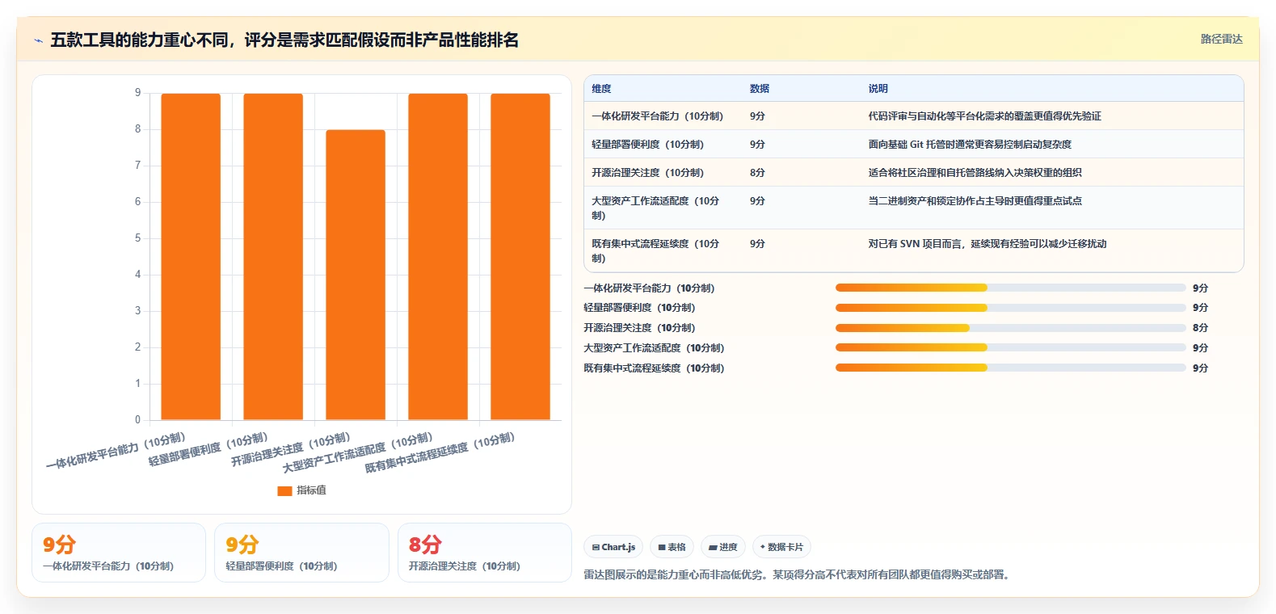
Task: Click the 8分 value beside progress bar
Action: (1200, 328)
